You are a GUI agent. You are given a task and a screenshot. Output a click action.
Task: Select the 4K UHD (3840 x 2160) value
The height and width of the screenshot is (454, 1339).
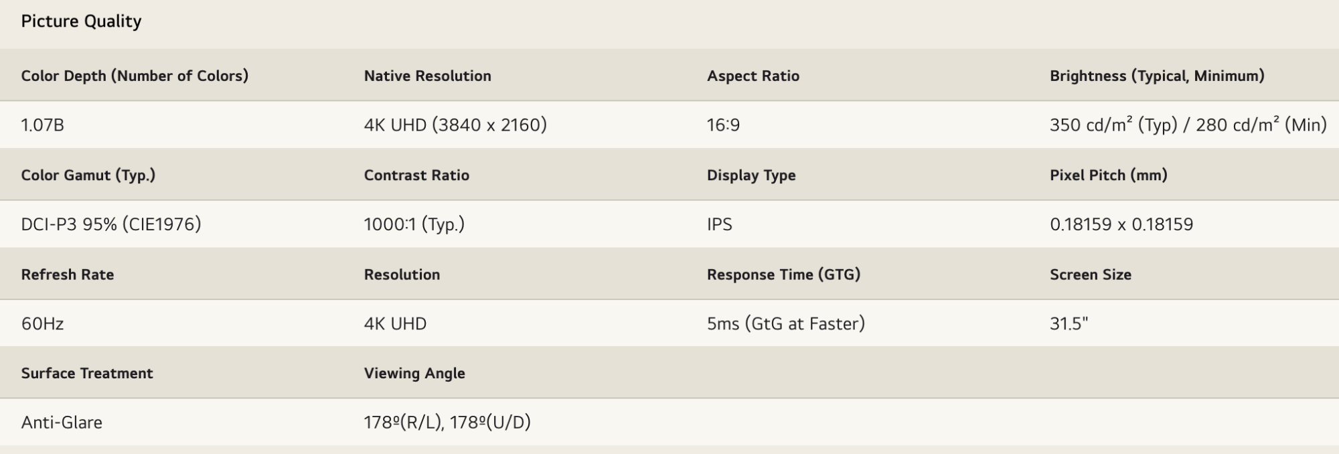[455, 125]
